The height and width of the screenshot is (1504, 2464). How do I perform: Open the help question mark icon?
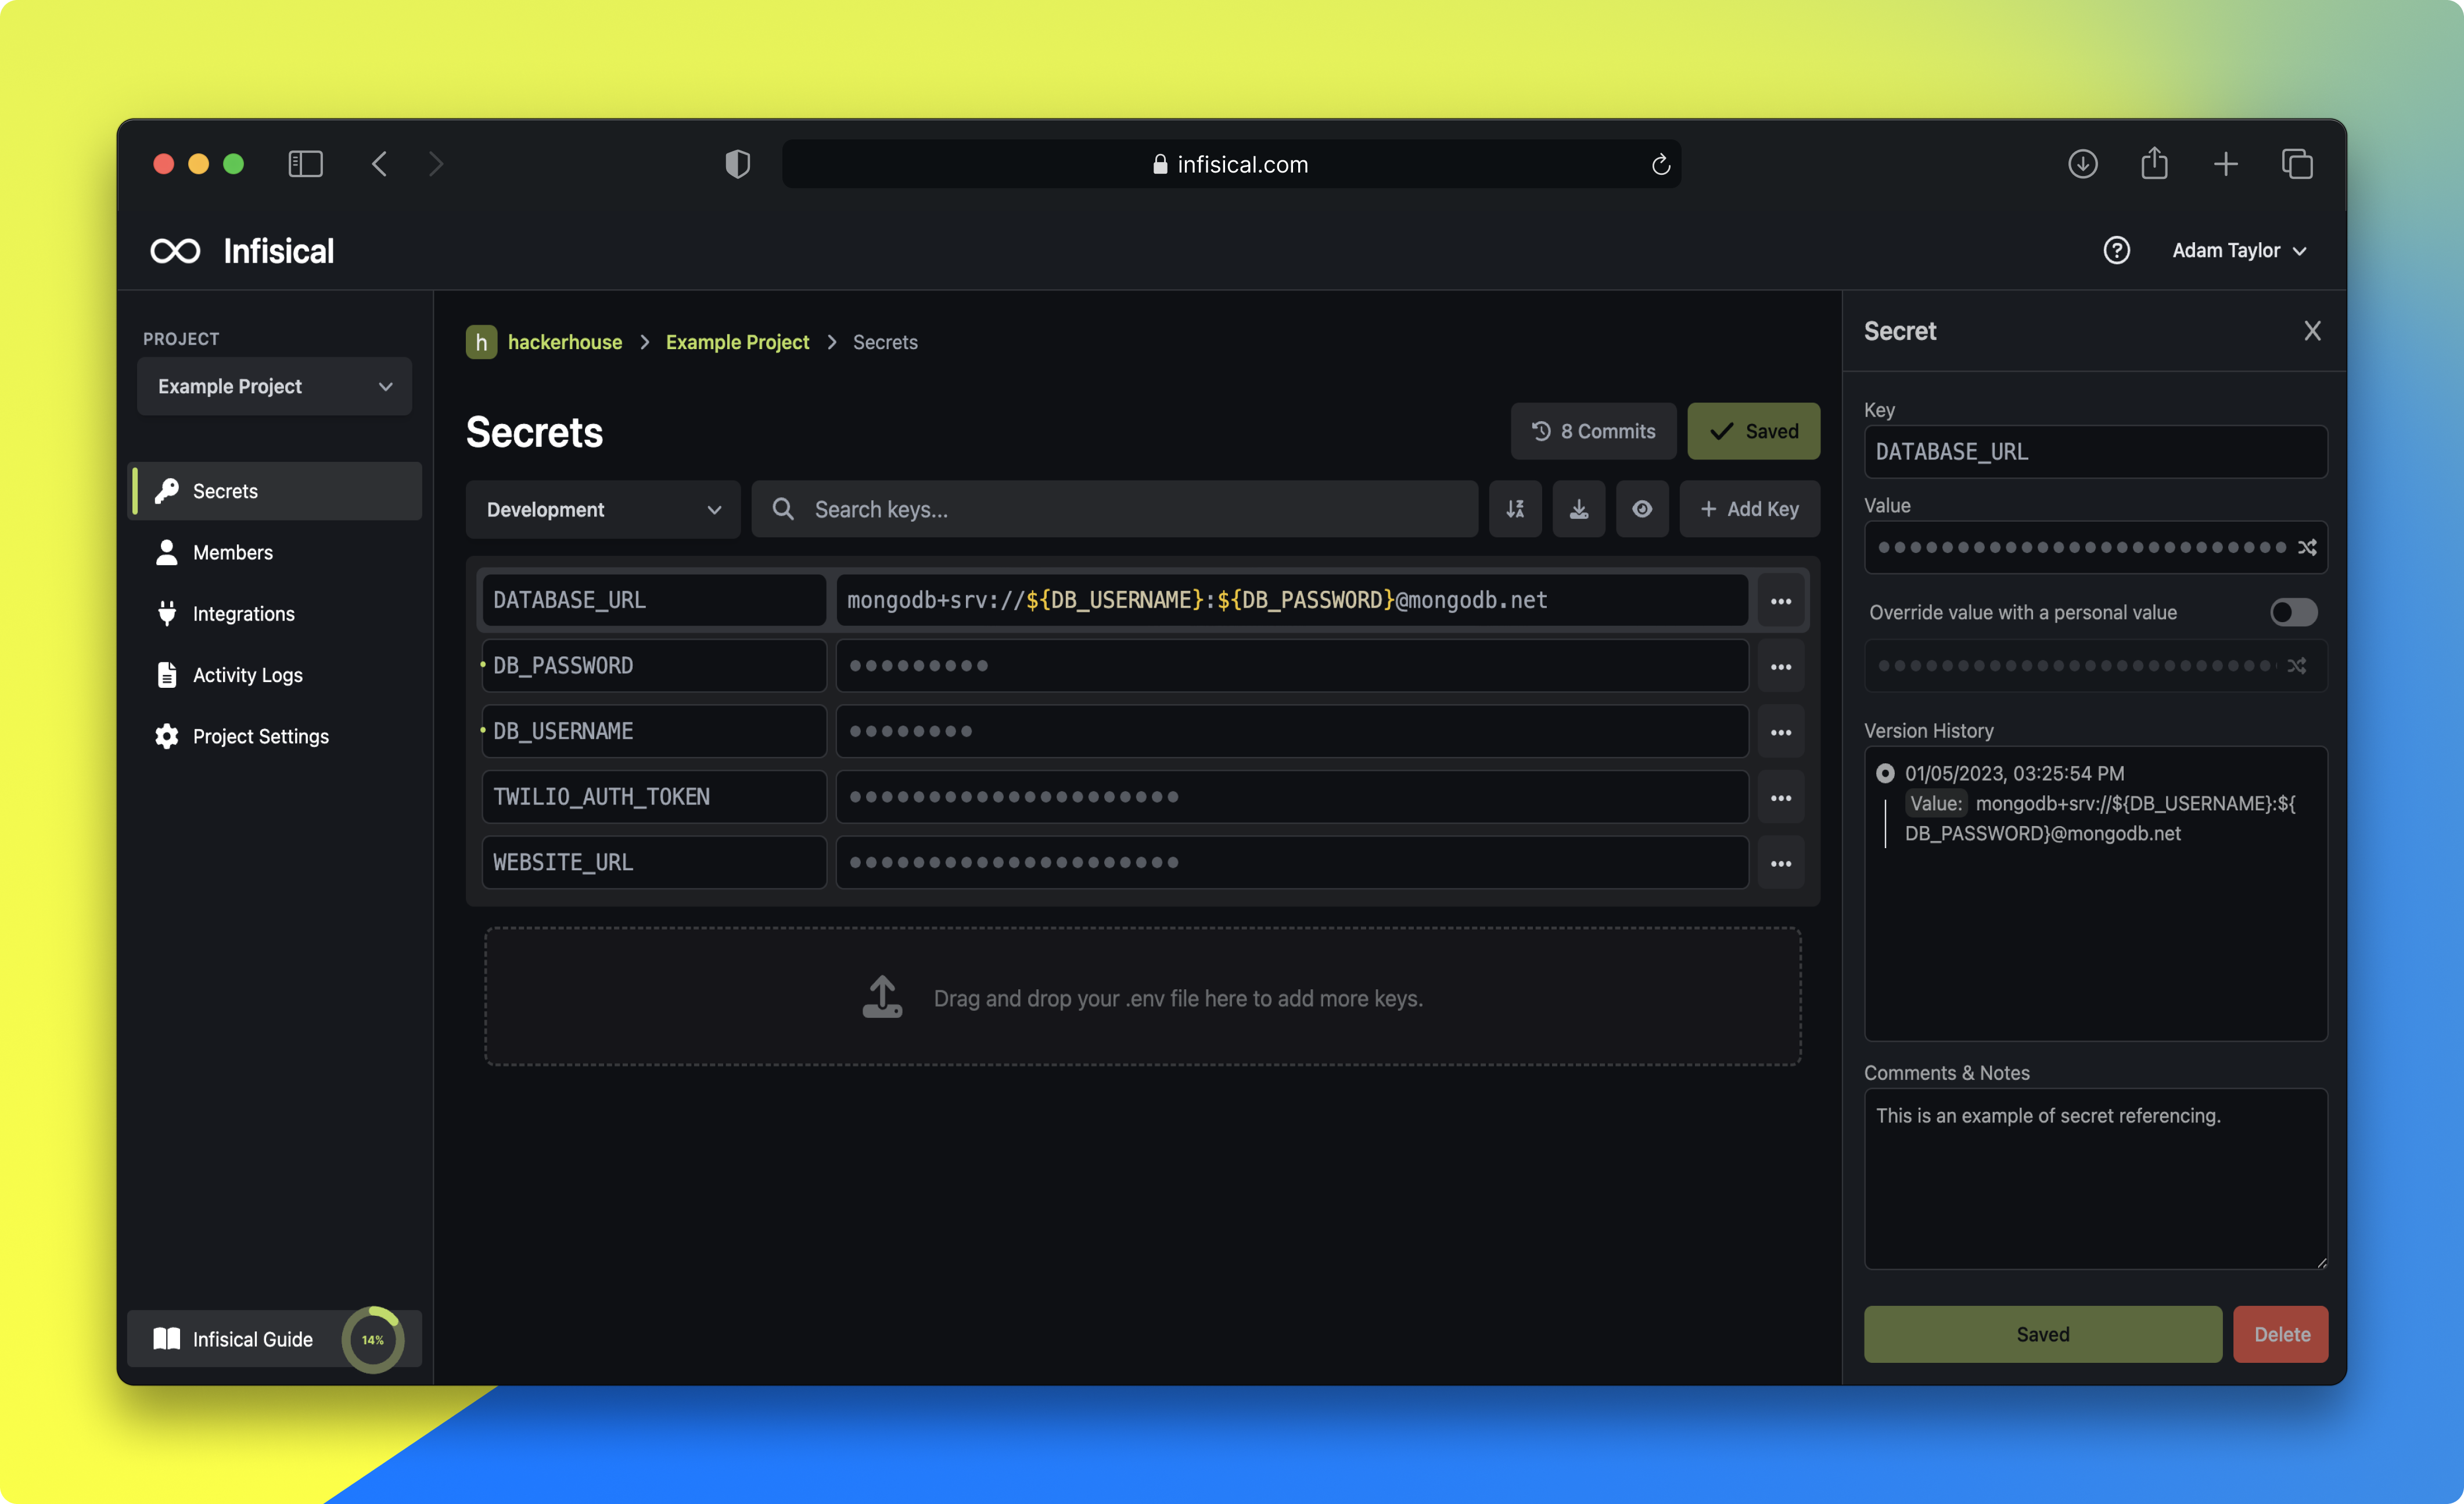pos(2116,250)
